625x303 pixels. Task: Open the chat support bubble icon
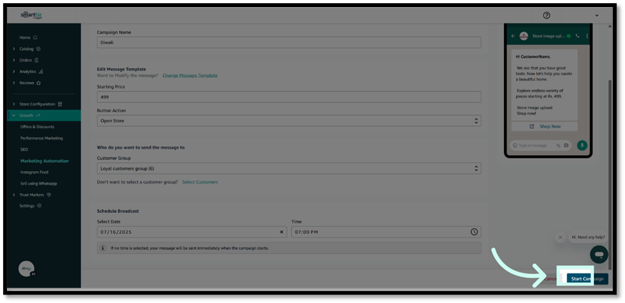click(599, 254)
